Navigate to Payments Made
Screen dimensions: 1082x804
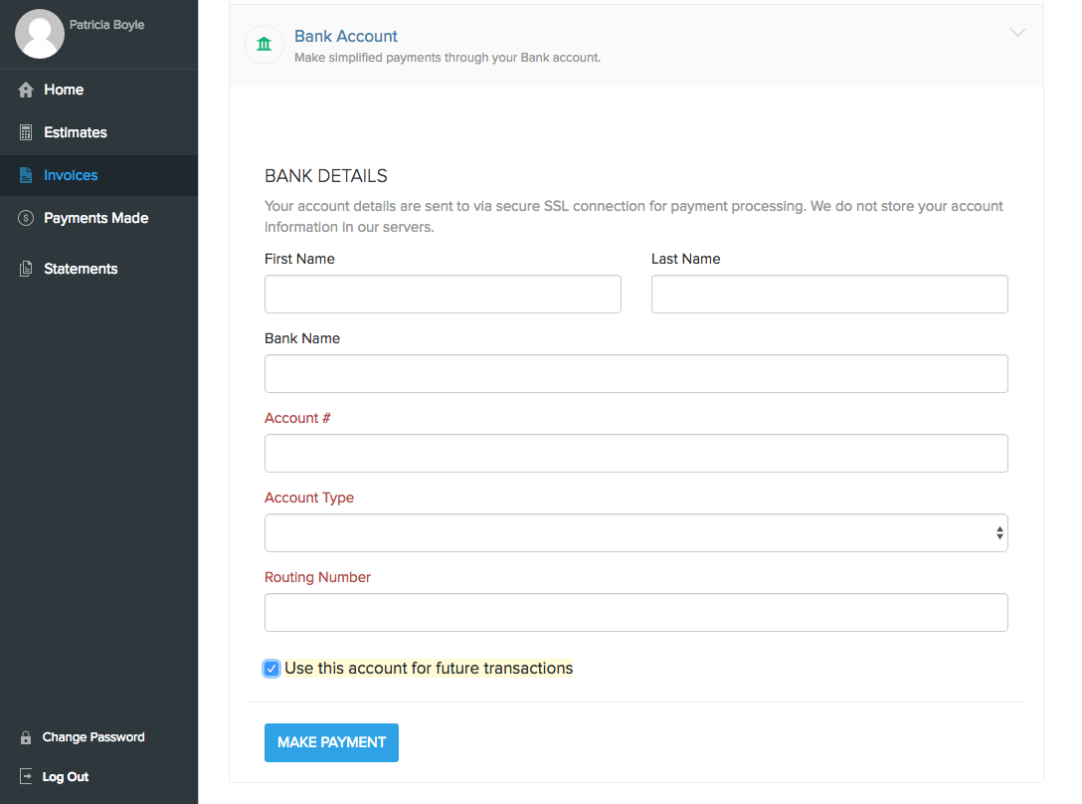click(95, 218)
